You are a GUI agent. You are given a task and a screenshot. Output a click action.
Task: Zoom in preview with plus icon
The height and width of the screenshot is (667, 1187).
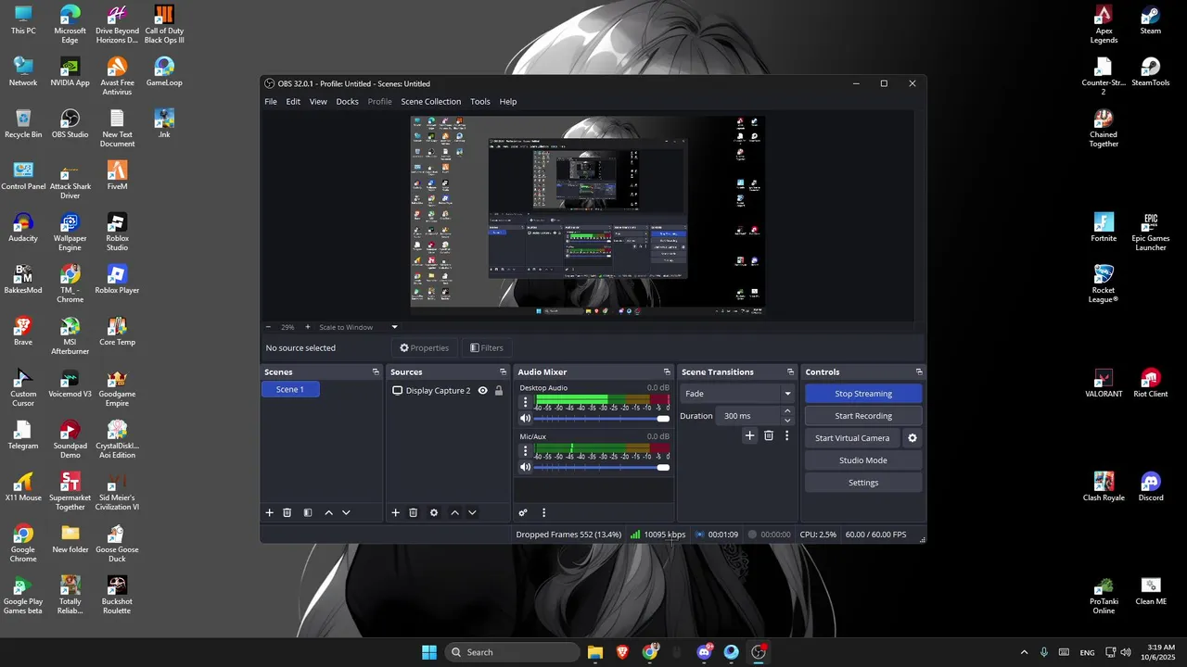click(308, 327)
